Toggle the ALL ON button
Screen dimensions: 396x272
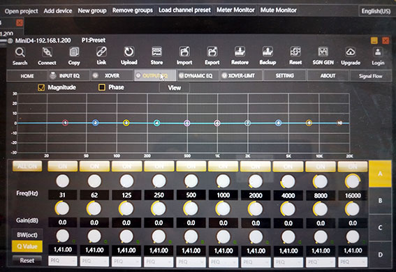click(27, 166)
